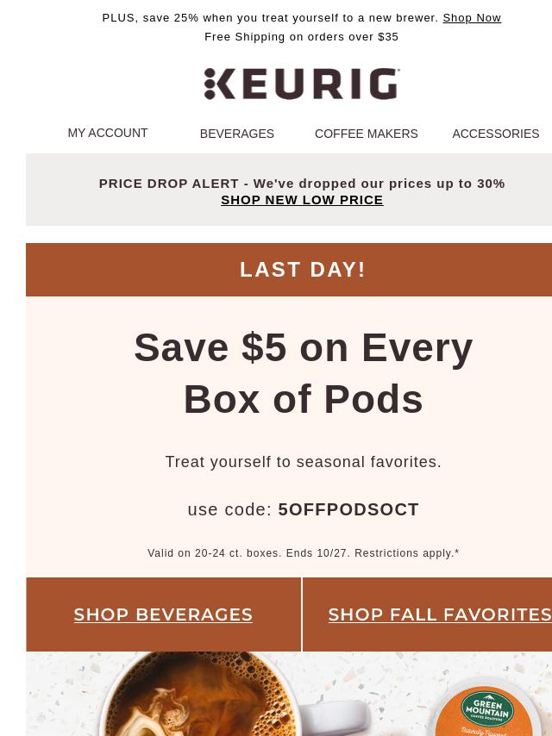Open My Account menu item

pyautogui.click(x=108, y=133)
